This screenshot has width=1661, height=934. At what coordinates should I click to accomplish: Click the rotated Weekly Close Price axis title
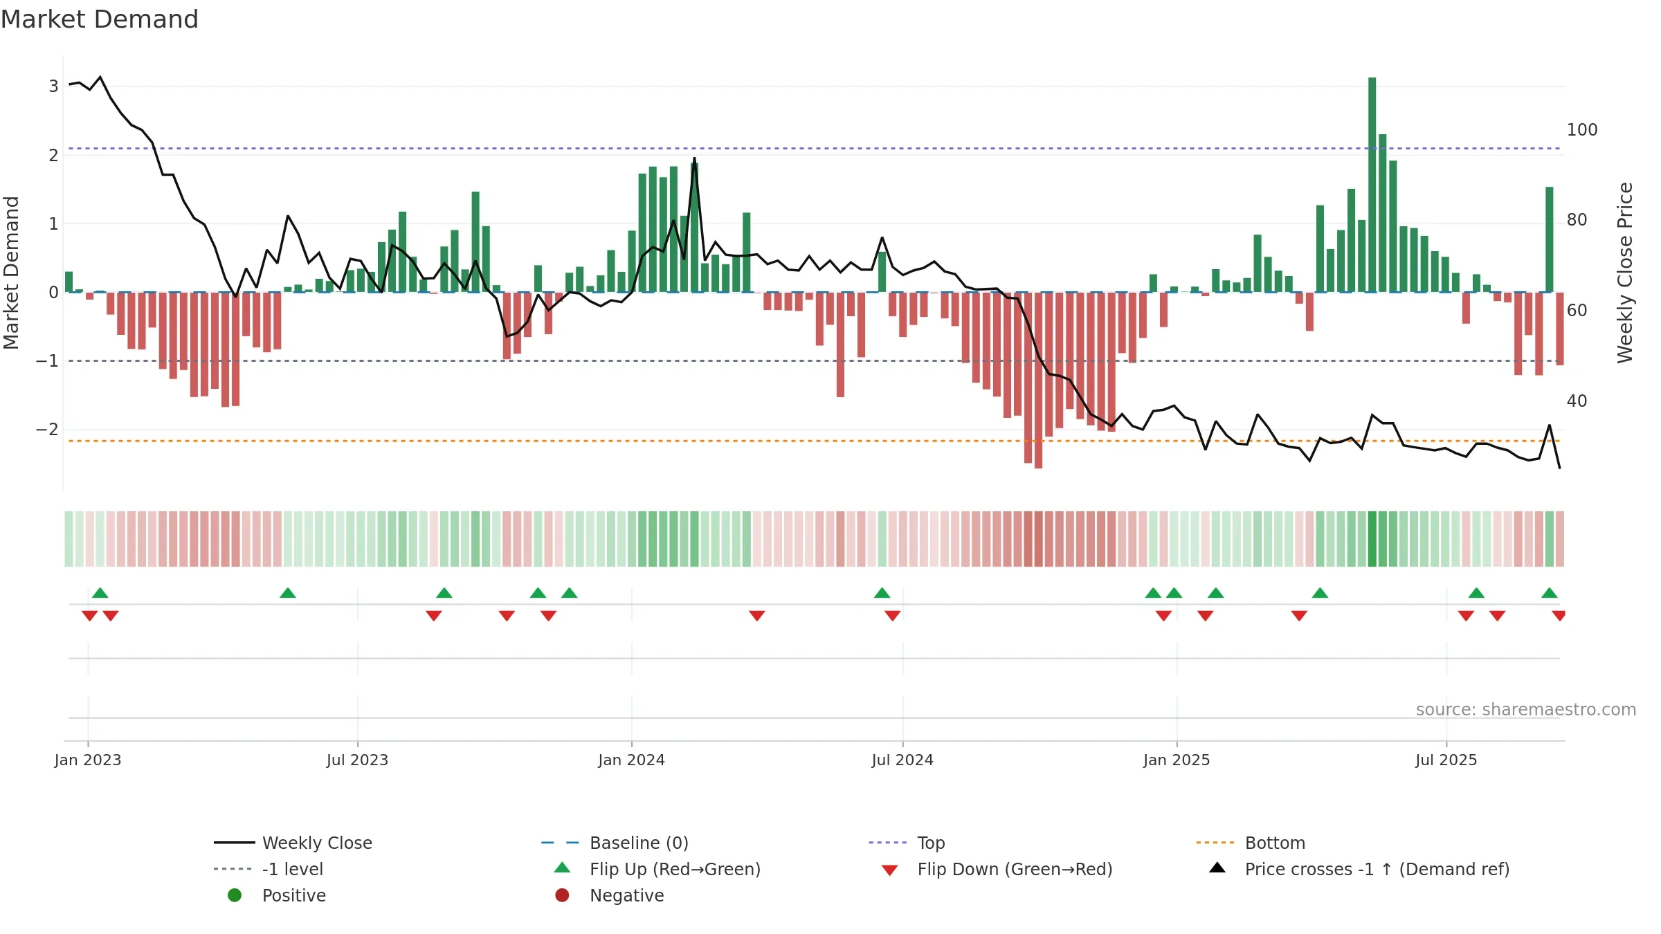coord(1624,273)
